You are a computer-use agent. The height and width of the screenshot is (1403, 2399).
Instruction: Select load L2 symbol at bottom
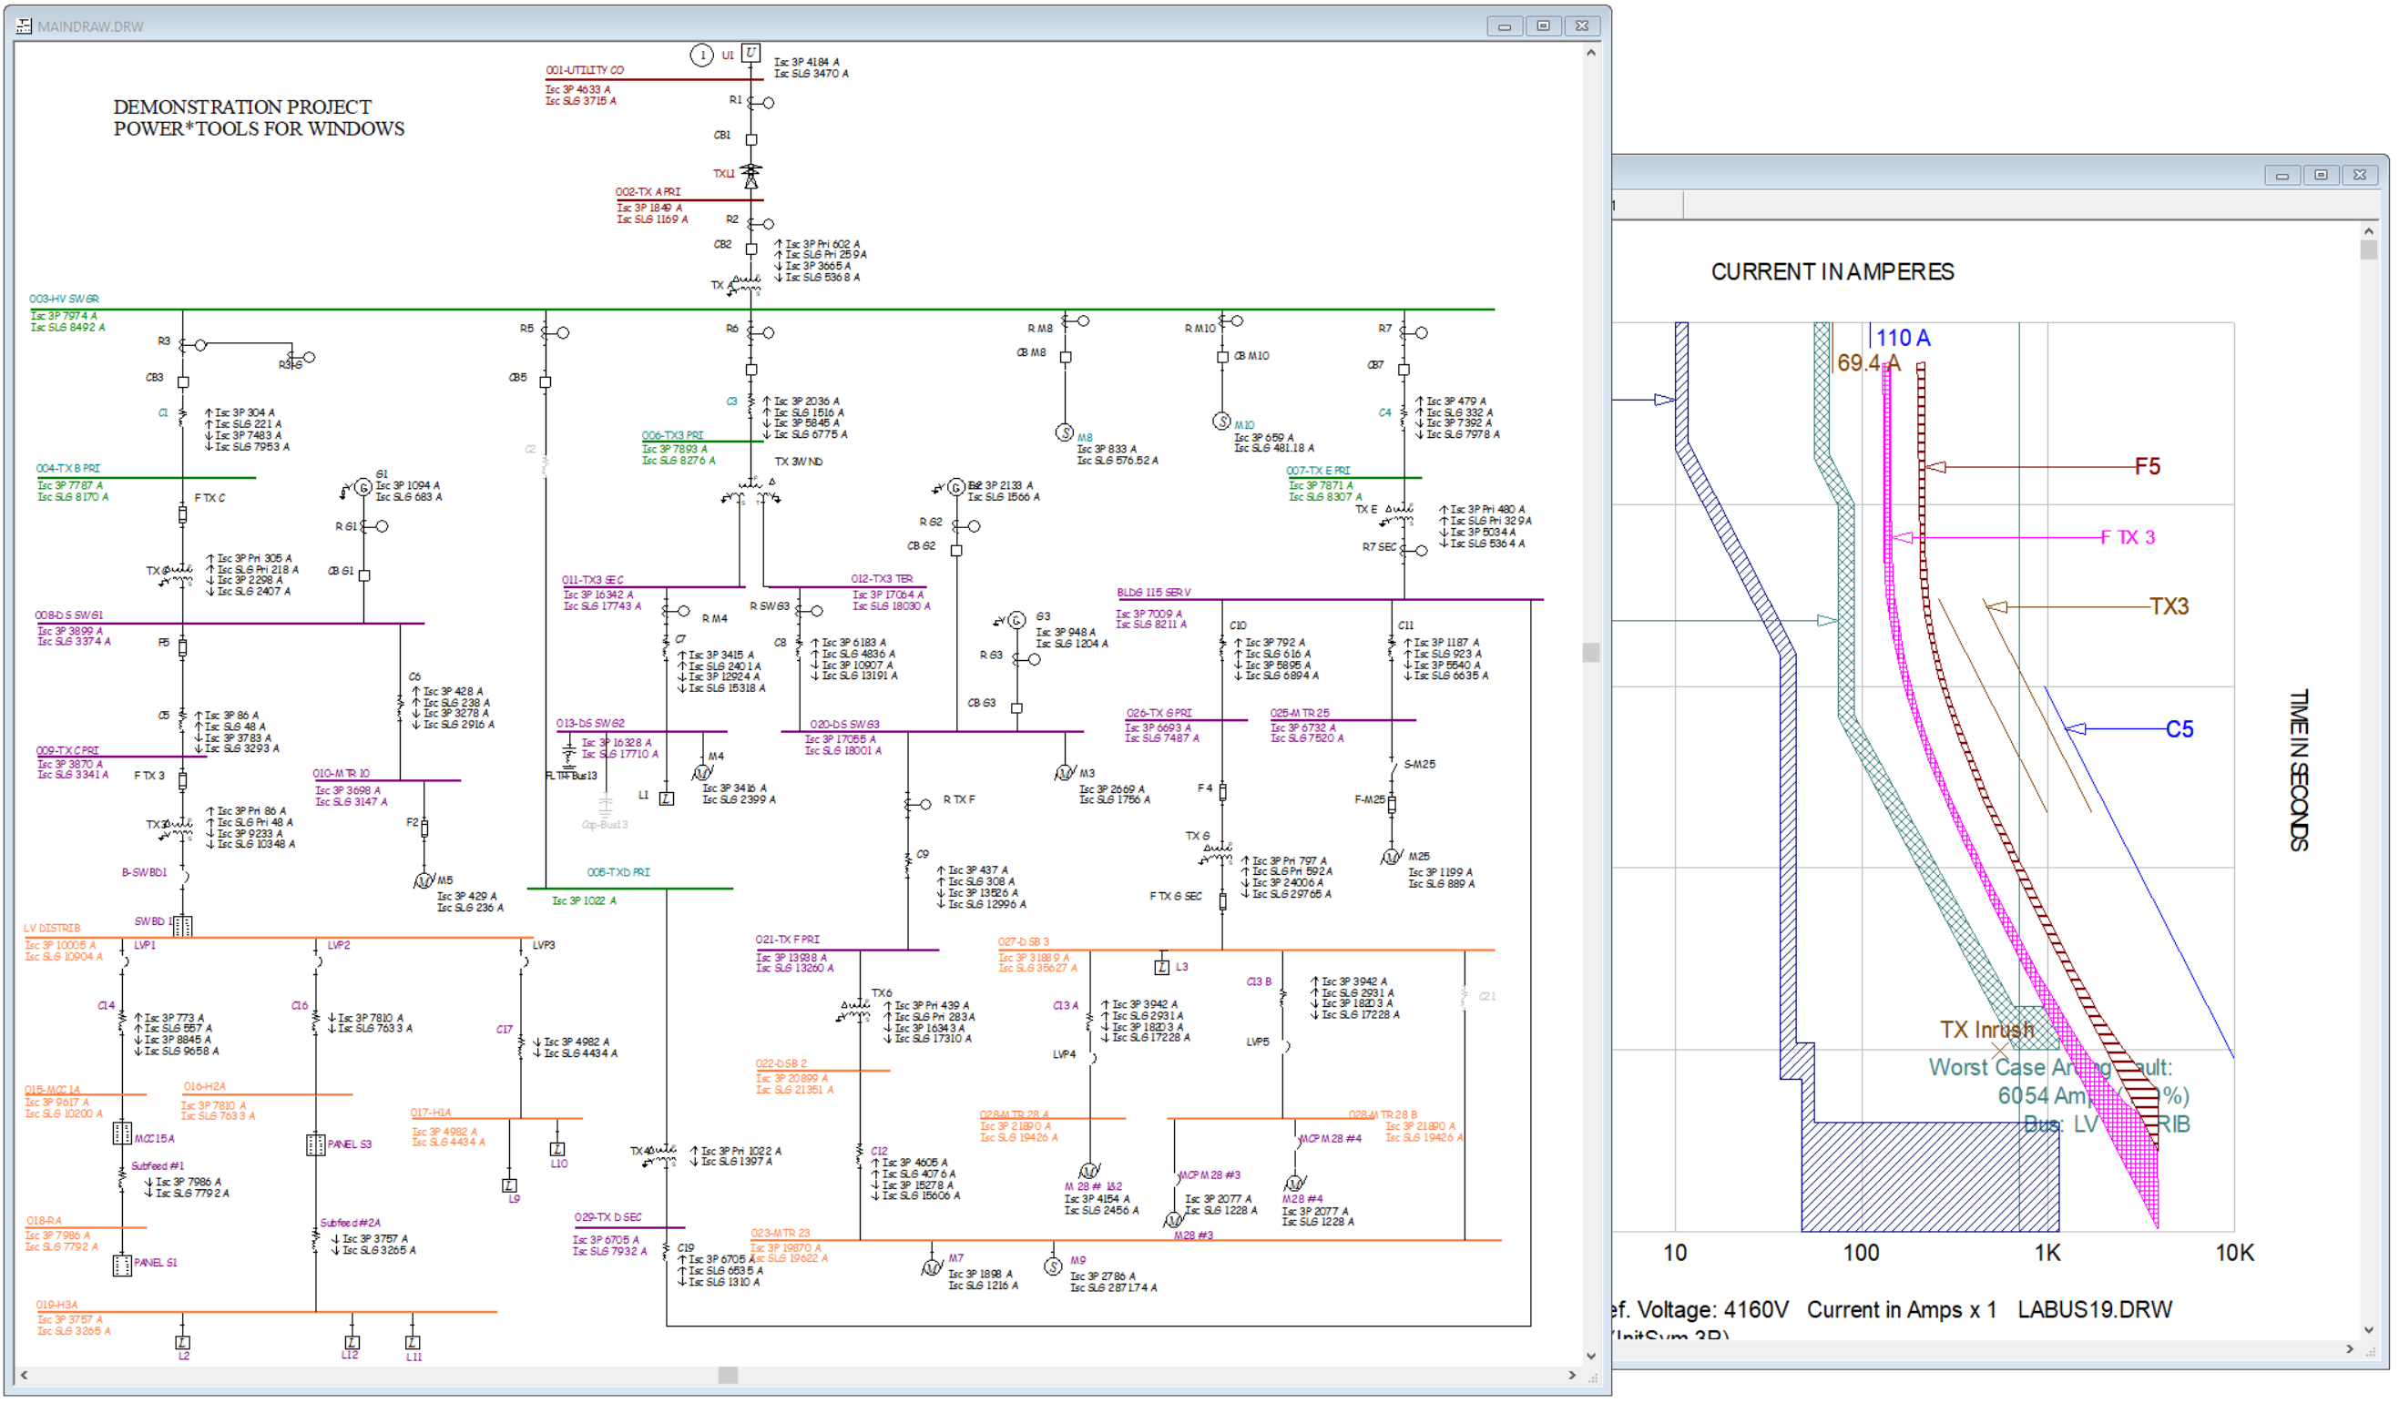coord(183,1343)
